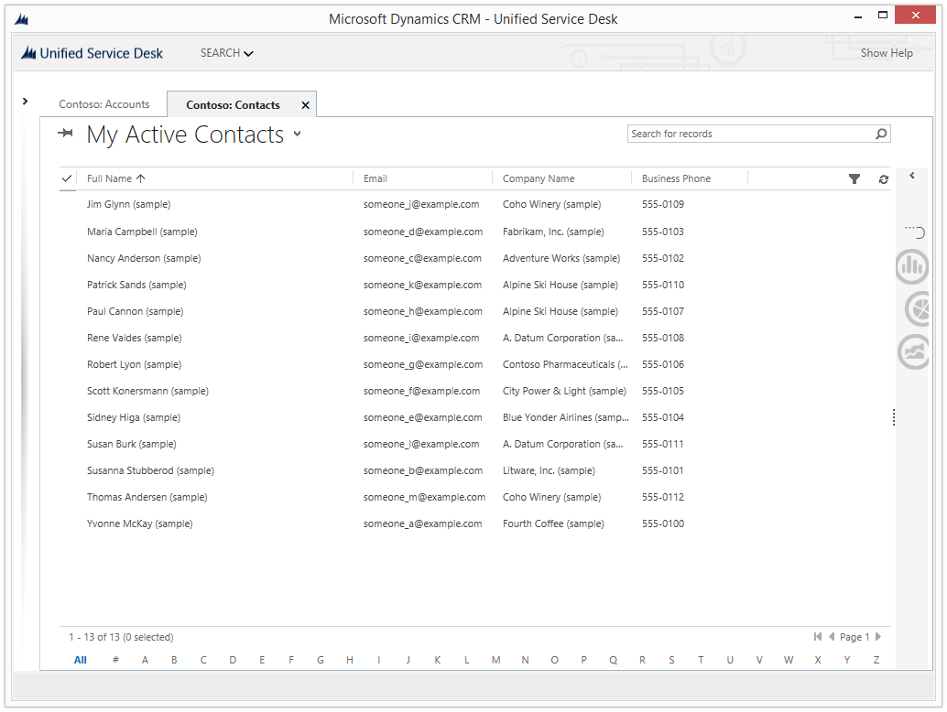Click the Unified Service Desk logo icon
Image resolution: width=947 pixels, height=712 pixels.
pyautogui.click(x=27, y=53)
